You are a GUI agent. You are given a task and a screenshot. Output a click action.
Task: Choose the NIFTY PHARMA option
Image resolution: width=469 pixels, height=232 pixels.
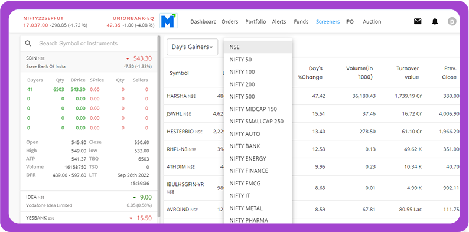tap(258, 220)
